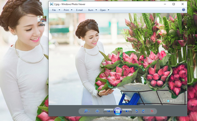Expand the Open dropdown arrow
Viewport: 197px width, 121px height.
(x=108, y=10)
